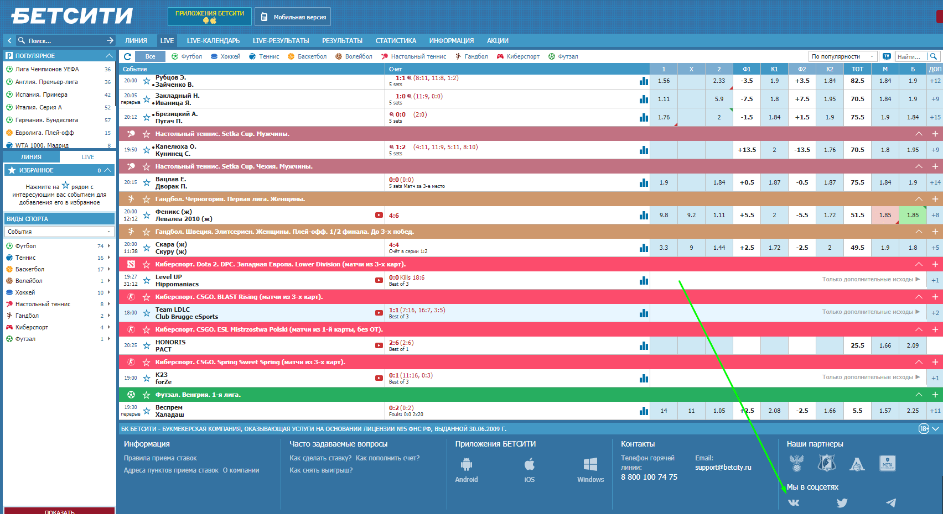This screenshot has width=943, height=514.
Task: Expand Футбол sport in sidebar
Action: click(x=109, y=246)
